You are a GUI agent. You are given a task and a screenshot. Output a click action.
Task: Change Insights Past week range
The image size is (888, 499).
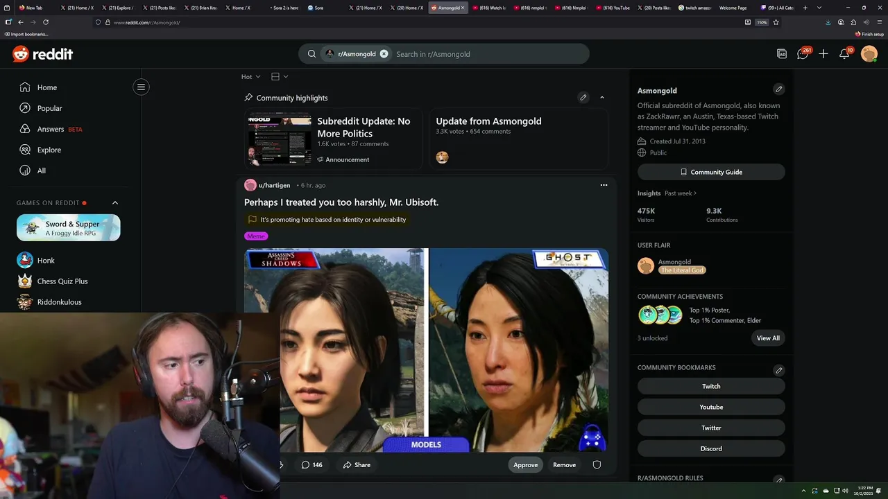tap(681, 193)
